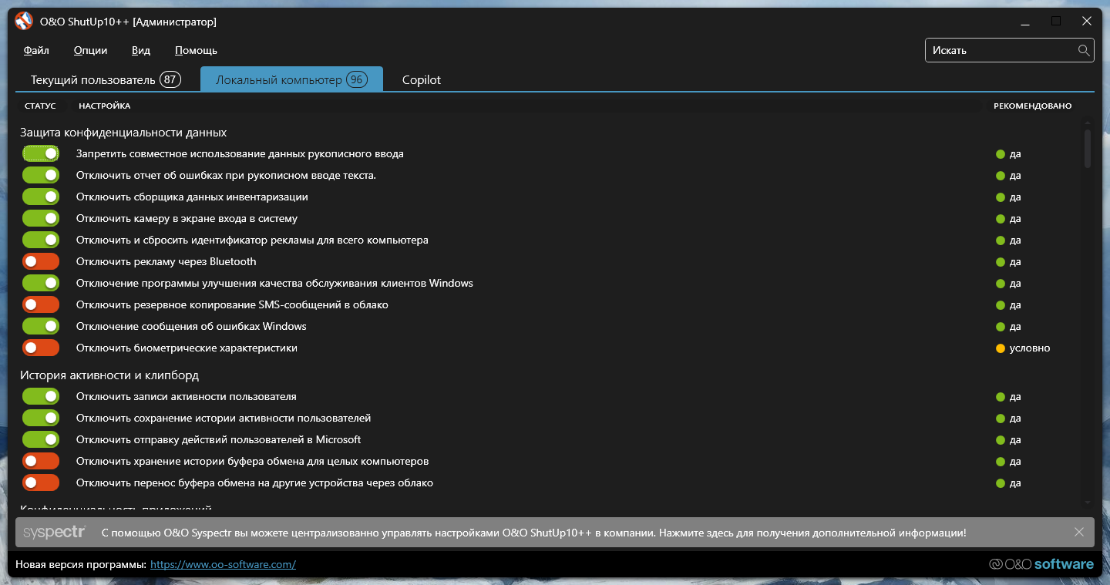Toggle 'Отключить отчет об ошибках при рукописном вводе'

point(41,175)
